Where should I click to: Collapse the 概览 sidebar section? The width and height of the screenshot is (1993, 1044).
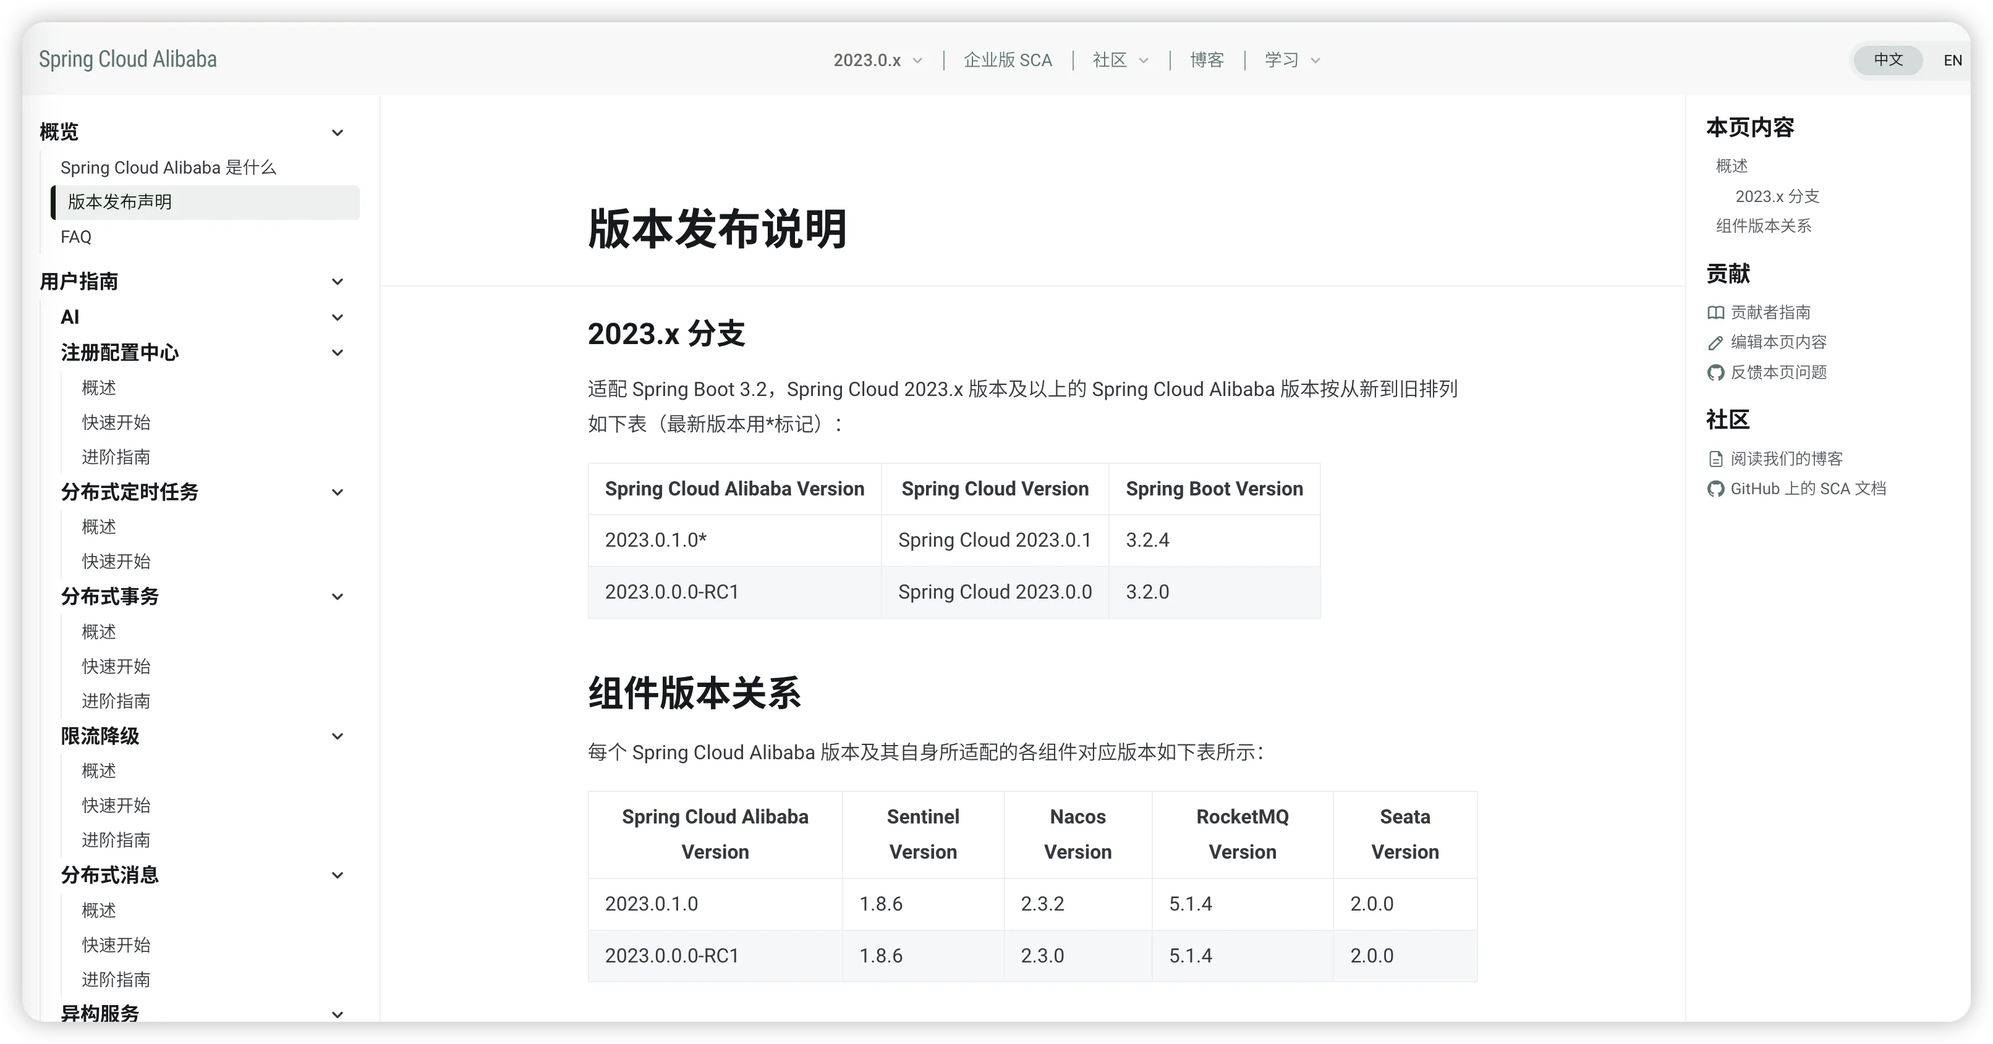point(338,132)
